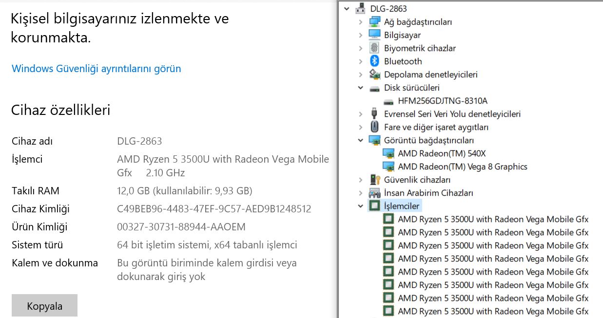This screenshot has width=603, height=318.
Task: Click the Evrensel Seri Veri Yolu USB icon
Action: tap(374, 113)
